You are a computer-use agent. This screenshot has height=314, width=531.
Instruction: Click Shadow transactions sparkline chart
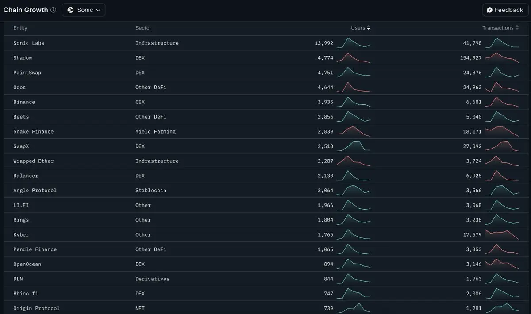tap(502, 58)
